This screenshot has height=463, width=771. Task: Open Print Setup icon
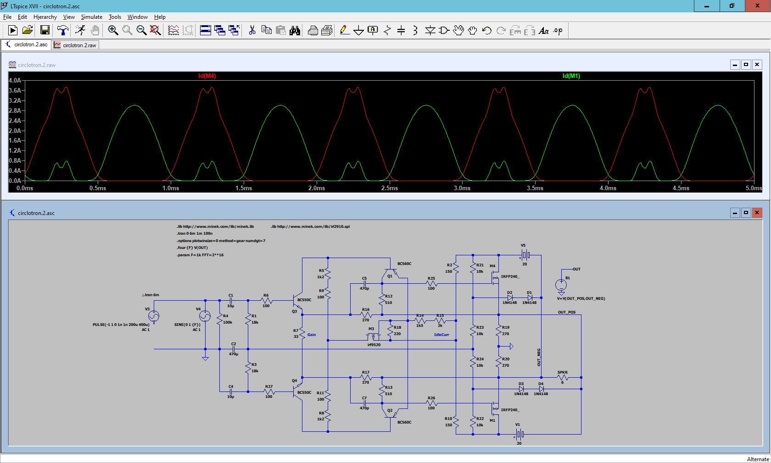pyautogui.click(x=327, y=30)
